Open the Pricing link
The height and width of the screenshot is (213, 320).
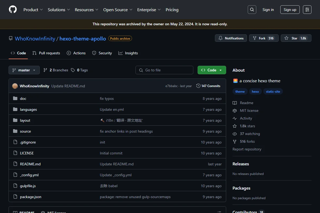[x=172, y=10]
